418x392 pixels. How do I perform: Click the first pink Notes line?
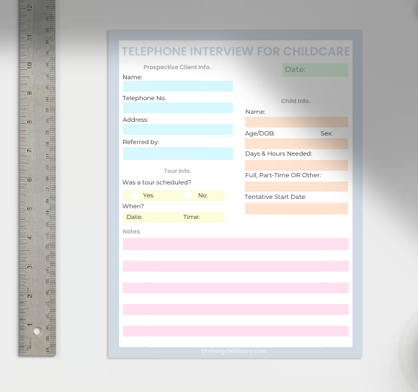point(236,244)
